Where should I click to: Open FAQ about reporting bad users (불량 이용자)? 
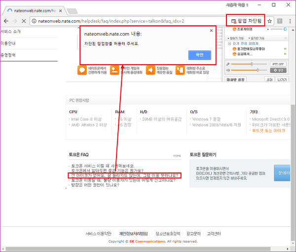(x=123, y=180)
